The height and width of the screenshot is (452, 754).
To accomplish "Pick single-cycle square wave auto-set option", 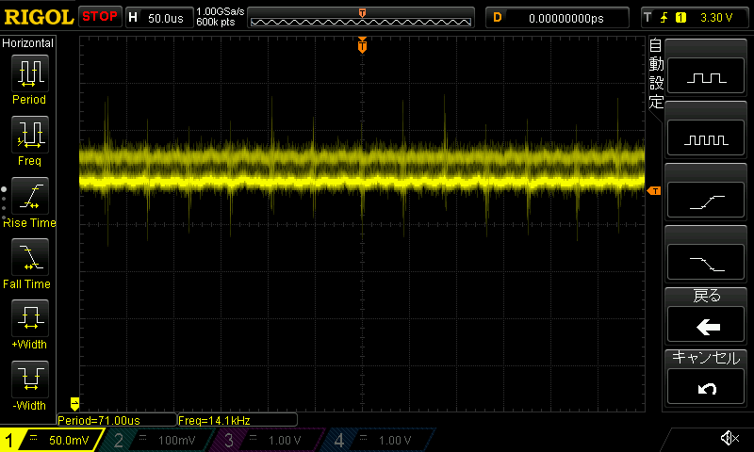I will click(x=706, y=76).
